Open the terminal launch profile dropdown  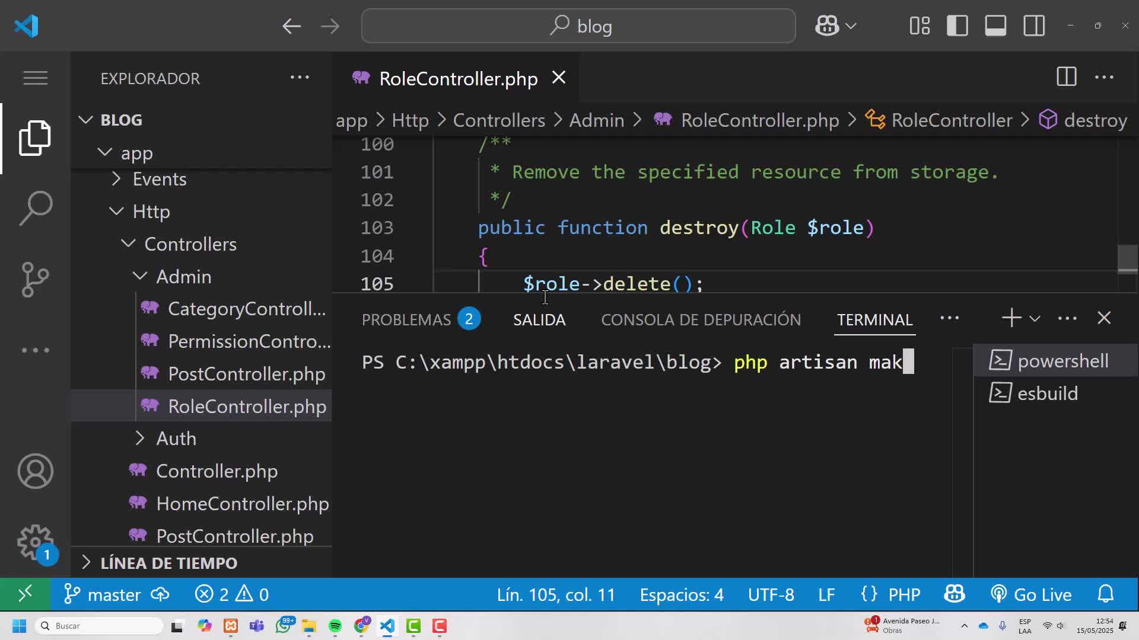pos(1035,319)
